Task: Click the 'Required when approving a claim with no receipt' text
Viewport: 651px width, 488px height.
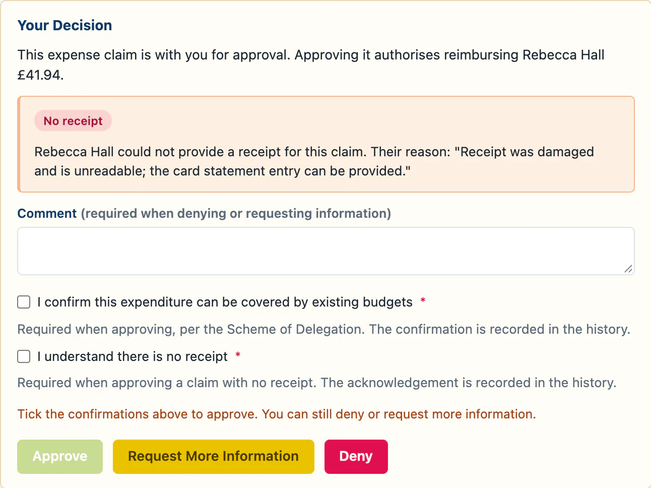Action: point(317,383)
